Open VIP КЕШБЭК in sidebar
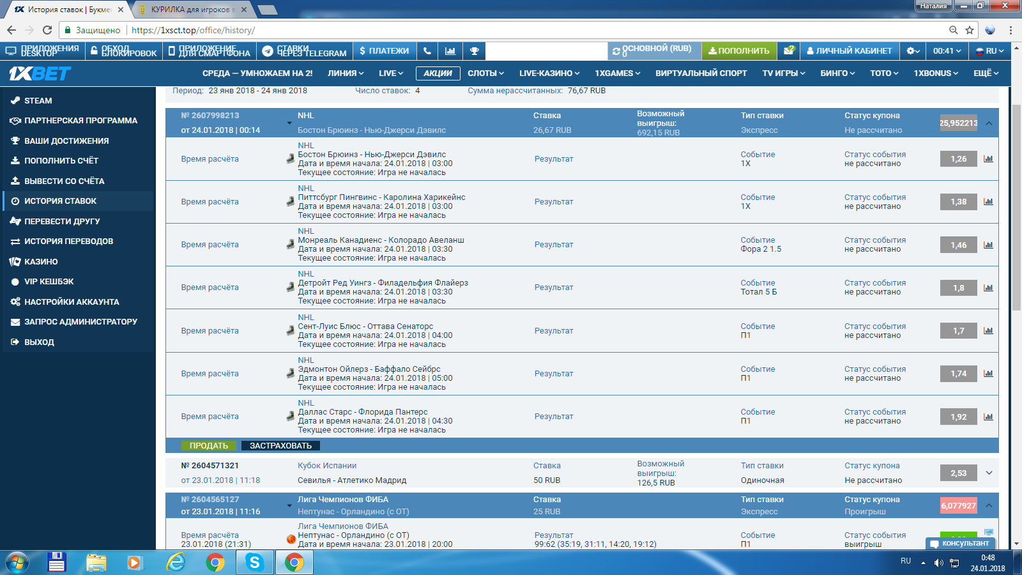1022x575 pixels. (x=78, y=282)
